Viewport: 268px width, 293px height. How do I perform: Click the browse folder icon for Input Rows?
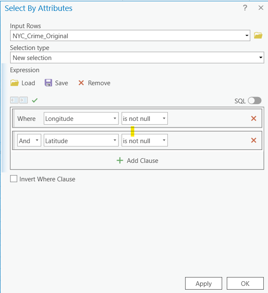[x=258, y=36]
